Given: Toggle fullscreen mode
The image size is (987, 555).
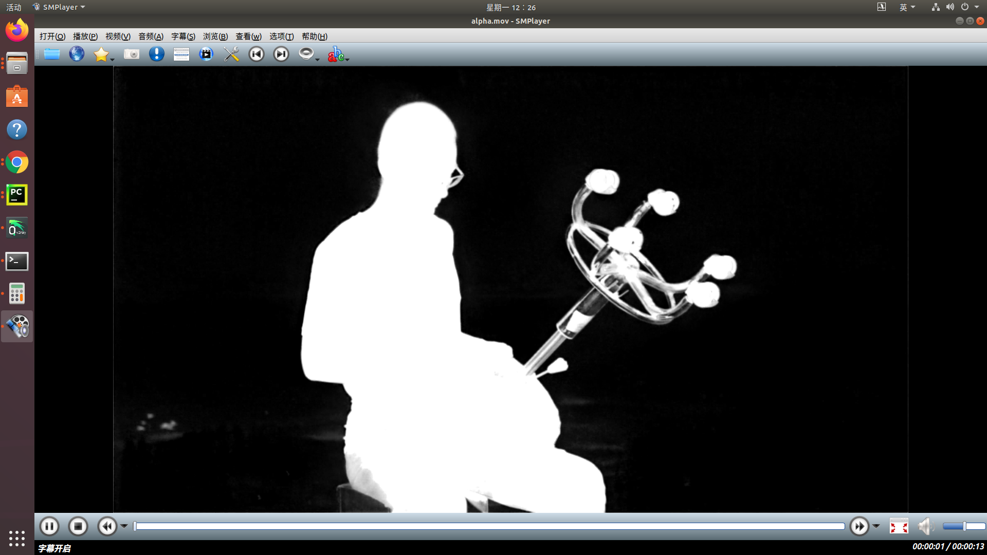Looking at the screenshot, I should (899, 526).
